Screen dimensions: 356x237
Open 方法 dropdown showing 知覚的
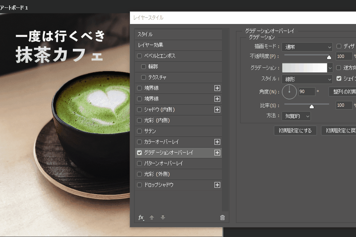296,116
